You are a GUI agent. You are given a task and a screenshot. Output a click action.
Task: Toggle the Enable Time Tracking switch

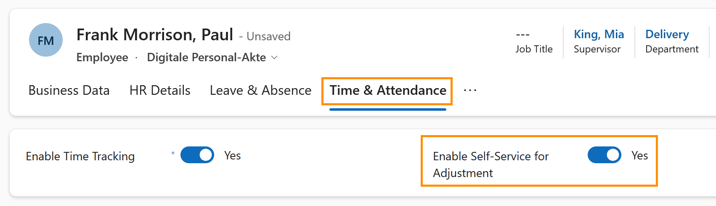pos(197,155)
